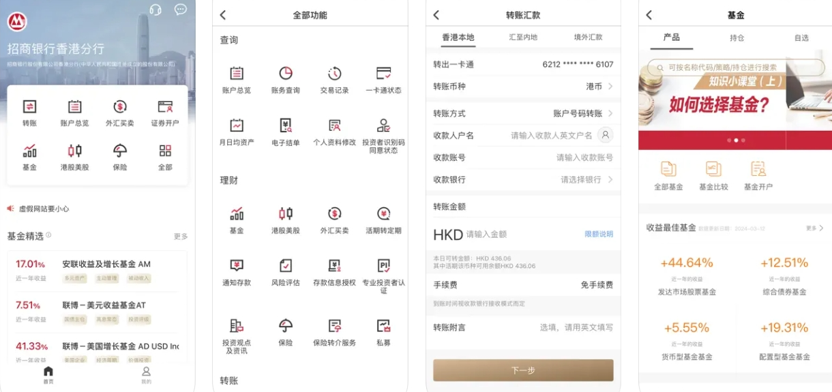Tap the 首页 home tab icon
The height and width of the screenshot is (392, 832).
pyautogui.click(x=48, y=375)
